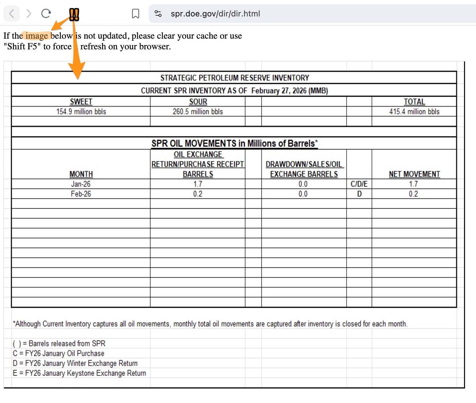Click the SWEET column header

[x=81, y=102]
